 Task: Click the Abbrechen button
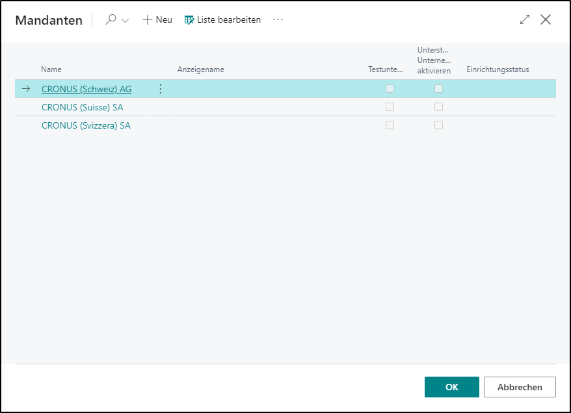[520, 387]
